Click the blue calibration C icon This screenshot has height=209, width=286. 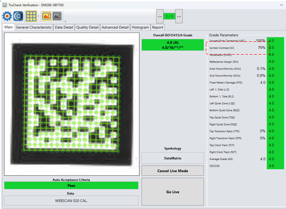(18, 16)
